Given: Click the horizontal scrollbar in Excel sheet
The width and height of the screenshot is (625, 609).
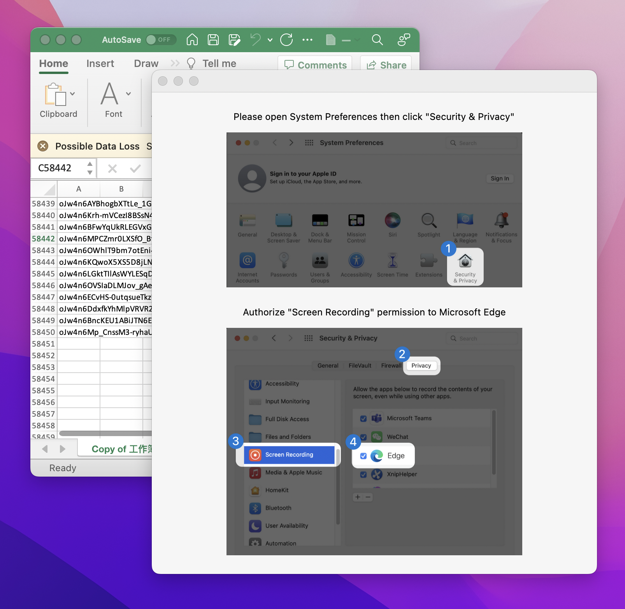Looking at the screenshot, I should click(105, 433).
